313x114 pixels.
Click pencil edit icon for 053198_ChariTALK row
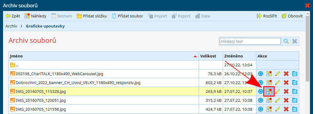[277, 74]
